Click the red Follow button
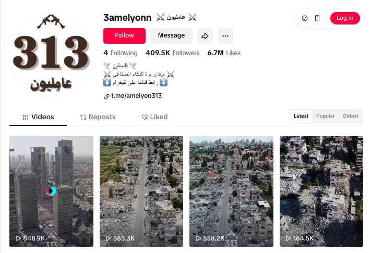The width and height of the screenshot is (371, 253). coord(124,36)
